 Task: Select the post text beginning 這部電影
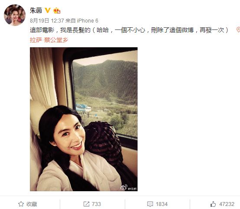129,30
